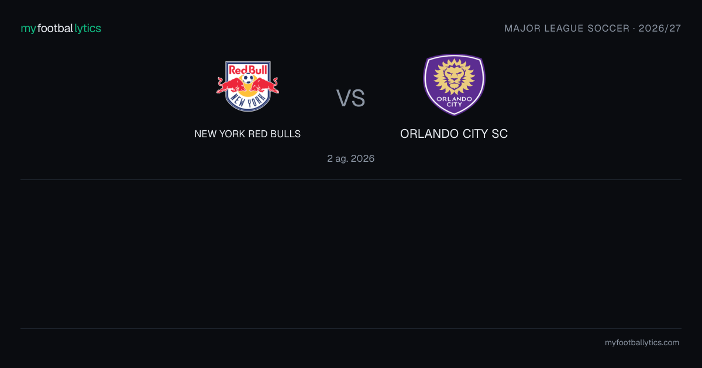Open the myfootballytics.com footer link

coord(642,343)
